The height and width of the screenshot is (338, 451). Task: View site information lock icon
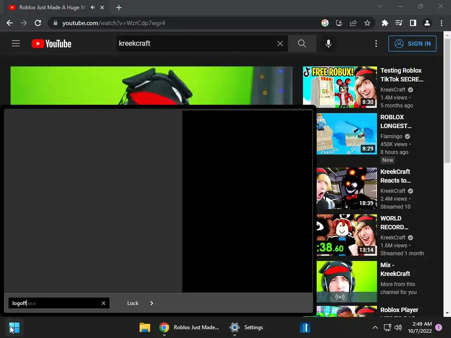[55, 23]
